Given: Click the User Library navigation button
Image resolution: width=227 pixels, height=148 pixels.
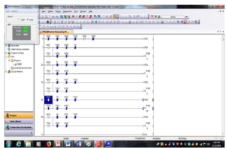Looking at the screenshot, I should (x=19, y=121).
